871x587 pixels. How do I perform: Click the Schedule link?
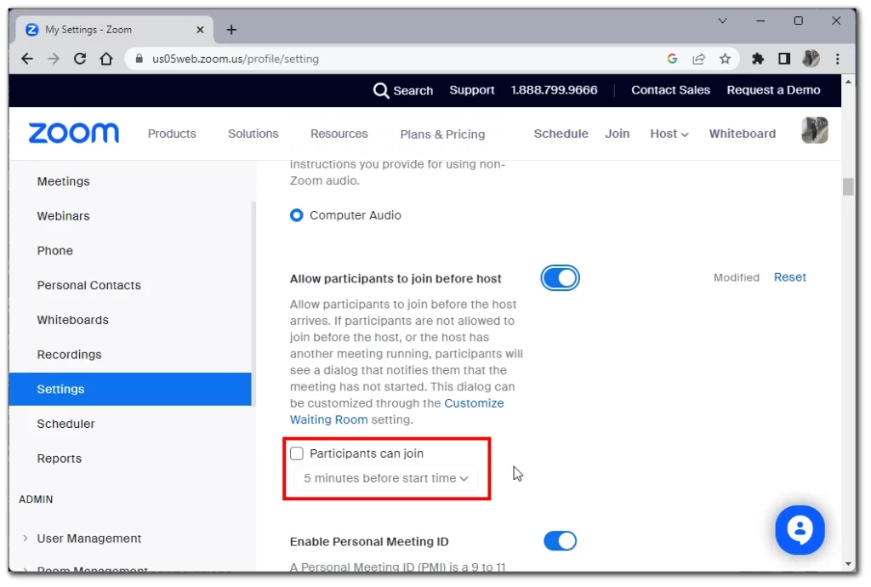pyautogui.click(x=561, y=134)
